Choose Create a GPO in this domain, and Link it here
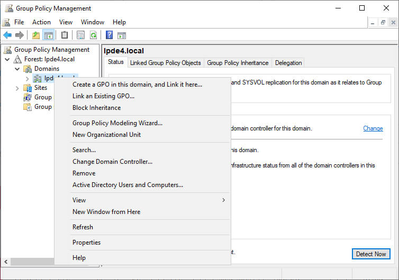 [x=143, y=85]
